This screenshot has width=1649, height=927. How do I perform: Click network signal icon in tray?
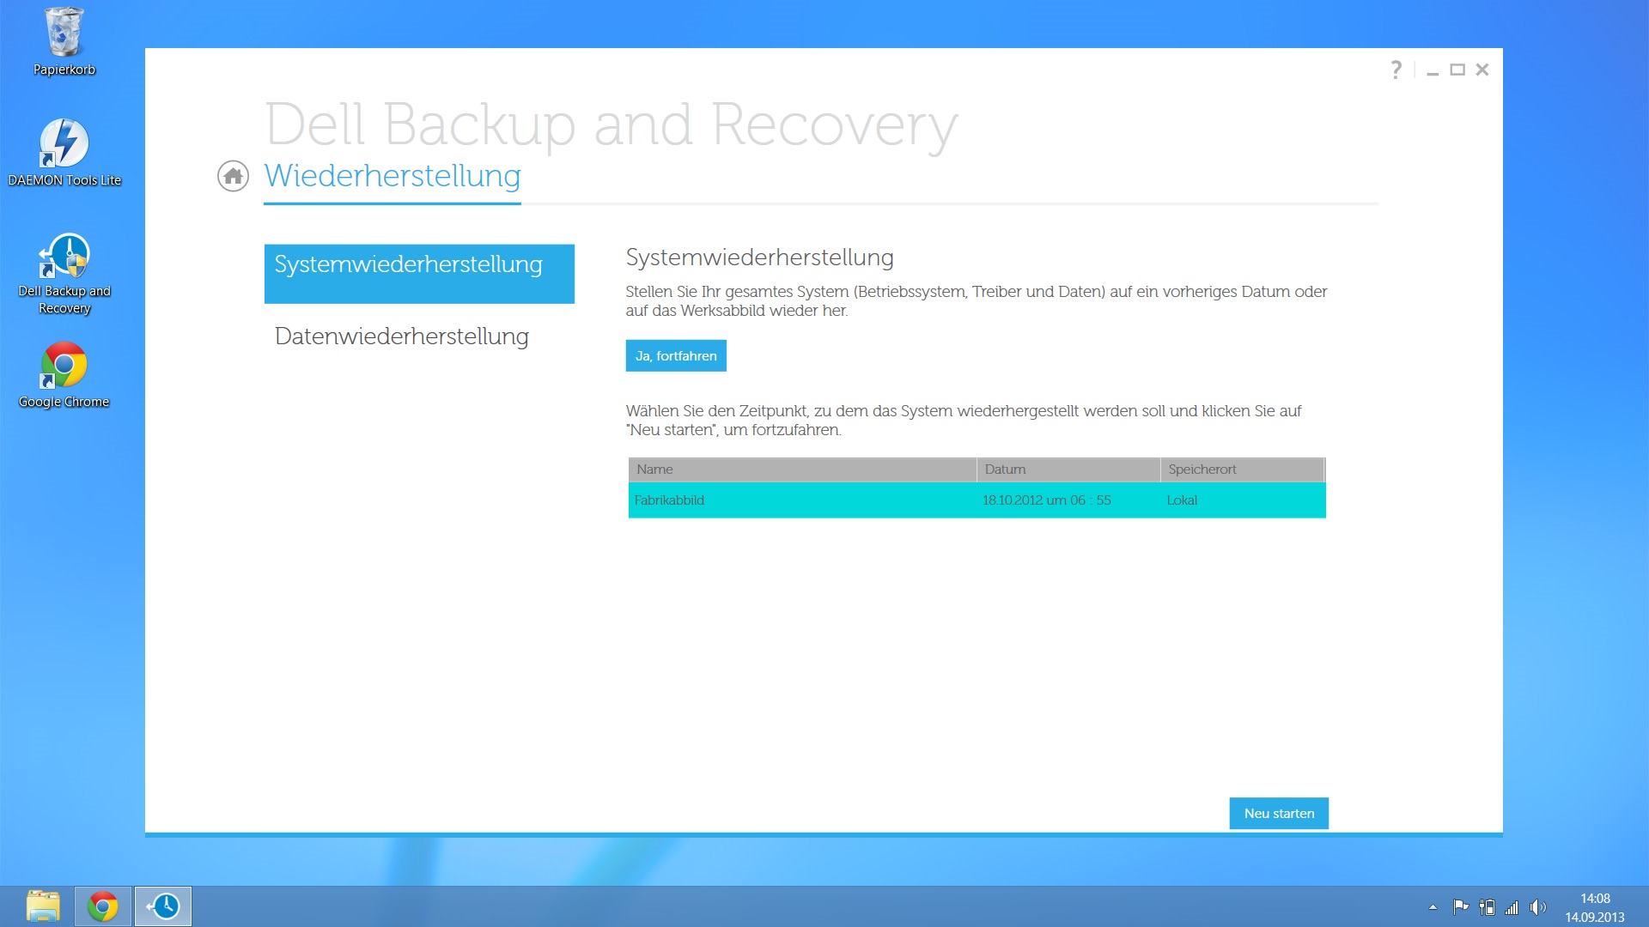click(x=1512, y=907)
